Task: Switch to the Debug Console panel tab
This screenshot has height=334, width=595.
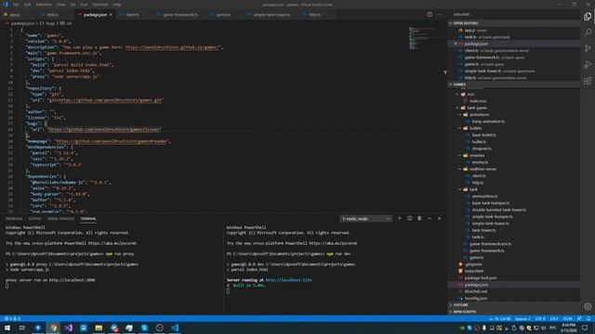Action: point(60,219)
